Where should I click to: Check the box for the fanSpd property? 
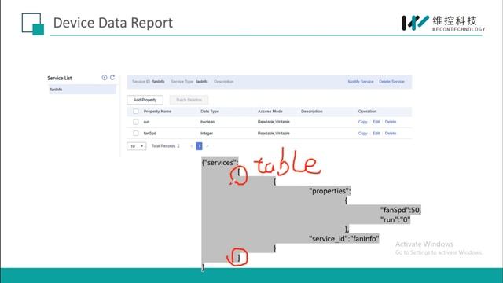(x=136, y=133)
